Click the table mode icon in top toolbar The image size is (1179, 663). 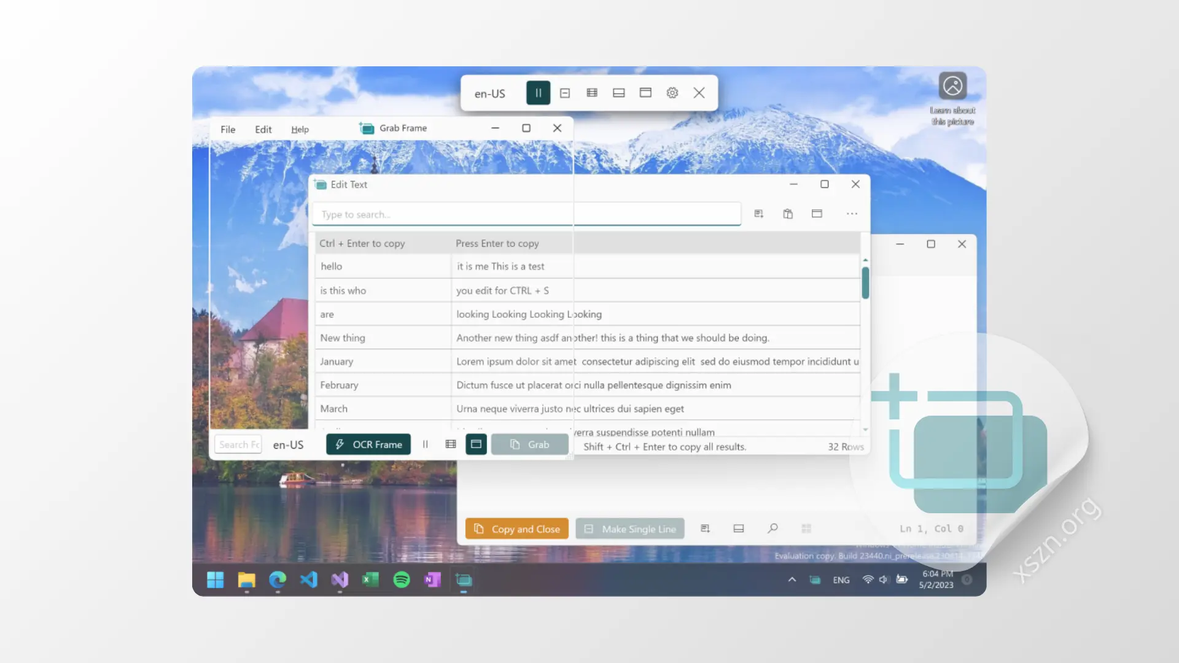592,93
